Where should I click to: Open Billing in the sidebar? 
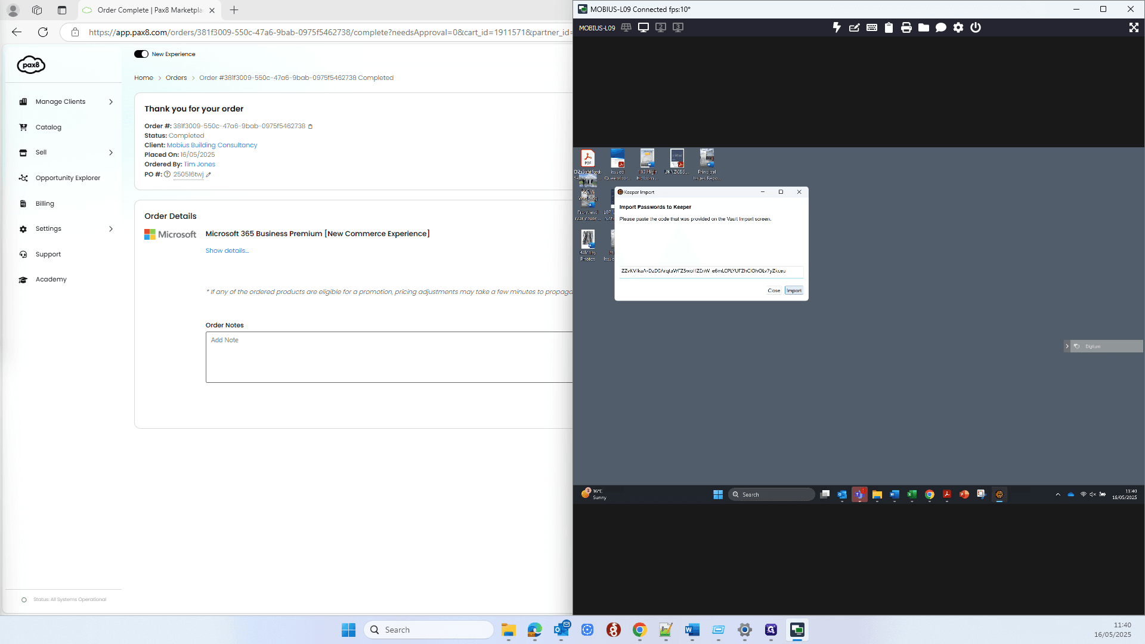pos(45,204)
